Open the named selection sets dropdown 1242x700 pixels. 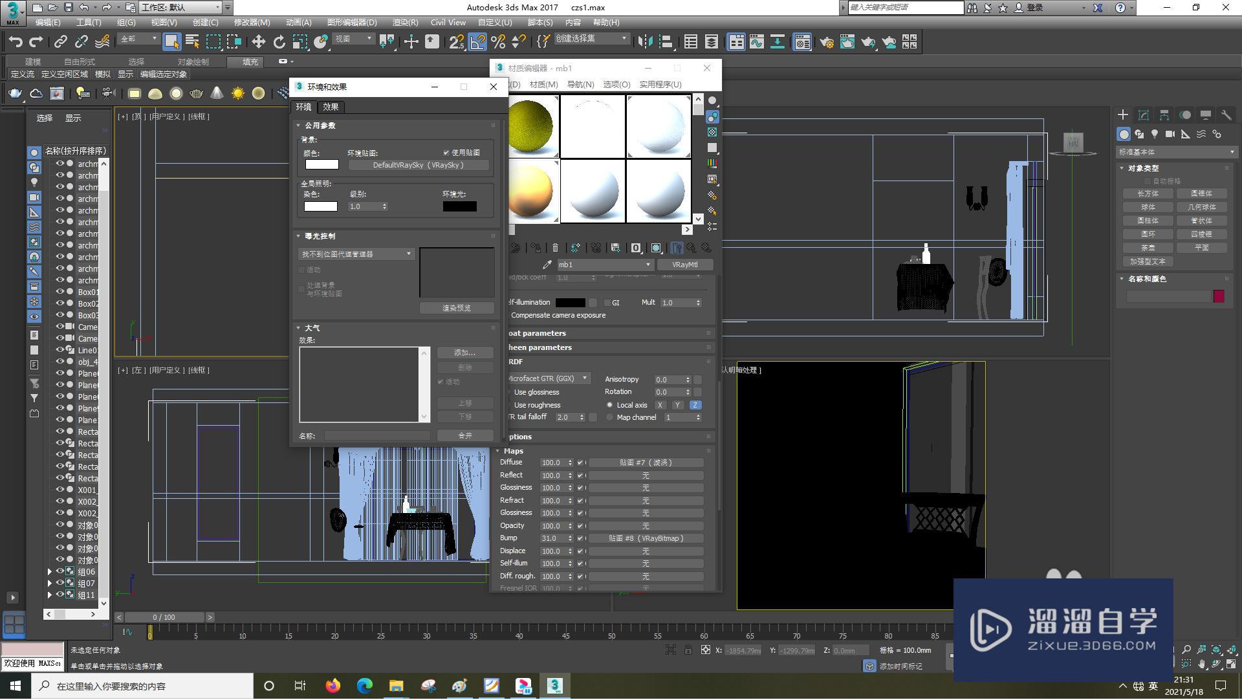pyautogui.click(x=591, y=39)
